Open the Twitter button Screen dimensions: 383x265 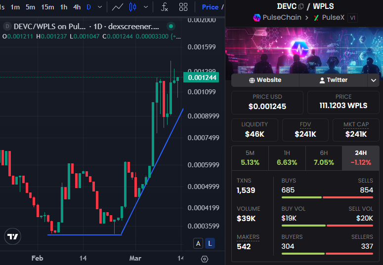pyautogui.click(x=334, y=80)
